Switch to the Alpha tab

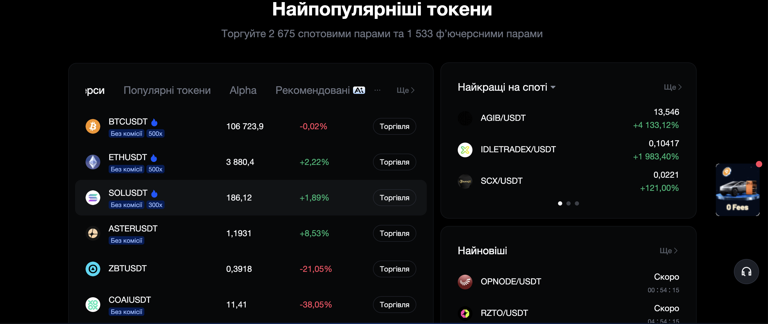pyautogui.click(x=243, y=90)
